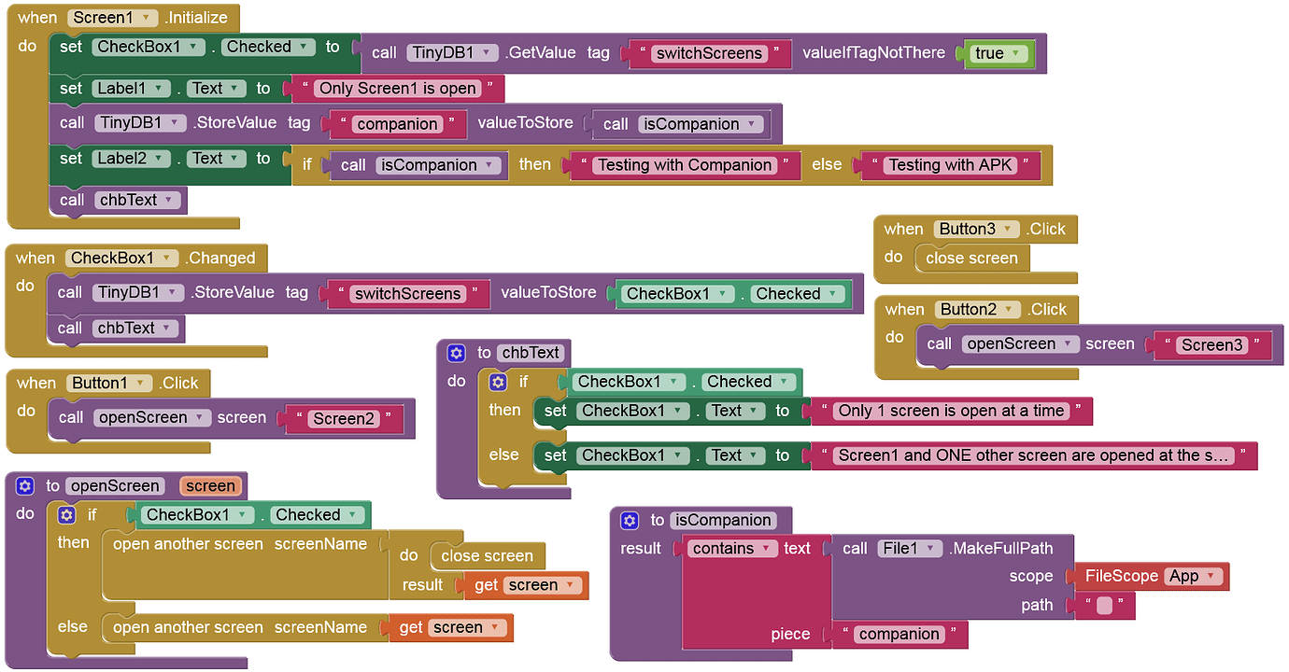Click the Screen3 text string block
Image resolution: width=1289 pixels, height=672 pixels.
1213,344
